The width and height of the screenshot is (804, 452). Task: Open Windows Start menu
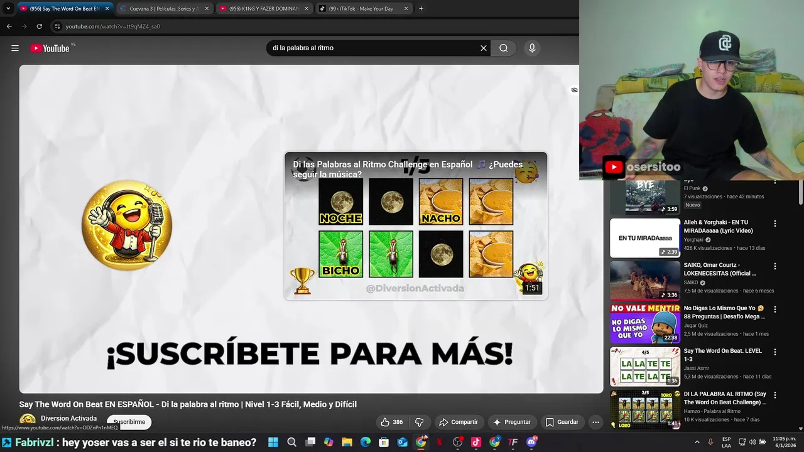click(273, 443)
